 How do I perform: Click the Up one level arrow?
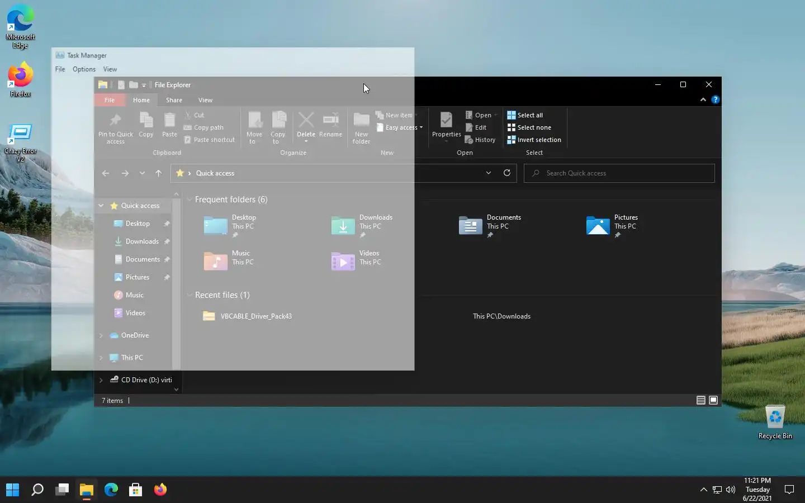158,173
